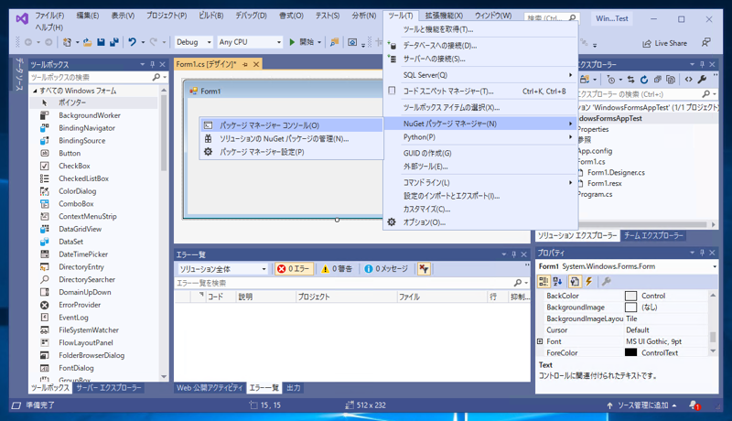
Task: Click the Open file folder icon
Action: click(x=87, y=42)
